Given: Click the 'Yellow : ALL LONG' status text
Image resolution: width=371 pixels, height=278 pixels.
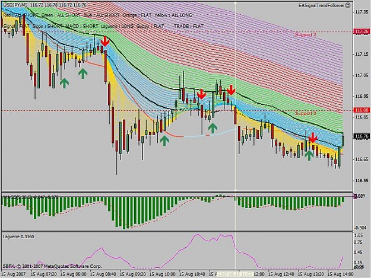Looking at the screenshot, I should point(173,15).
